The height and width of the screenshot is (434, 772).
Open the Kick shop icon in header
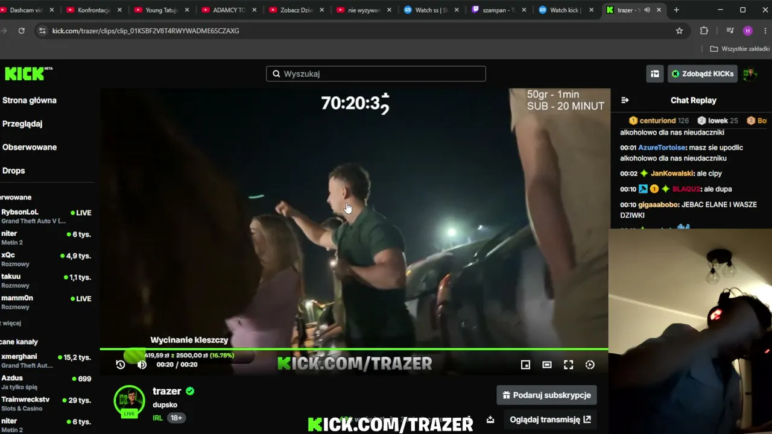pos(654,74)
